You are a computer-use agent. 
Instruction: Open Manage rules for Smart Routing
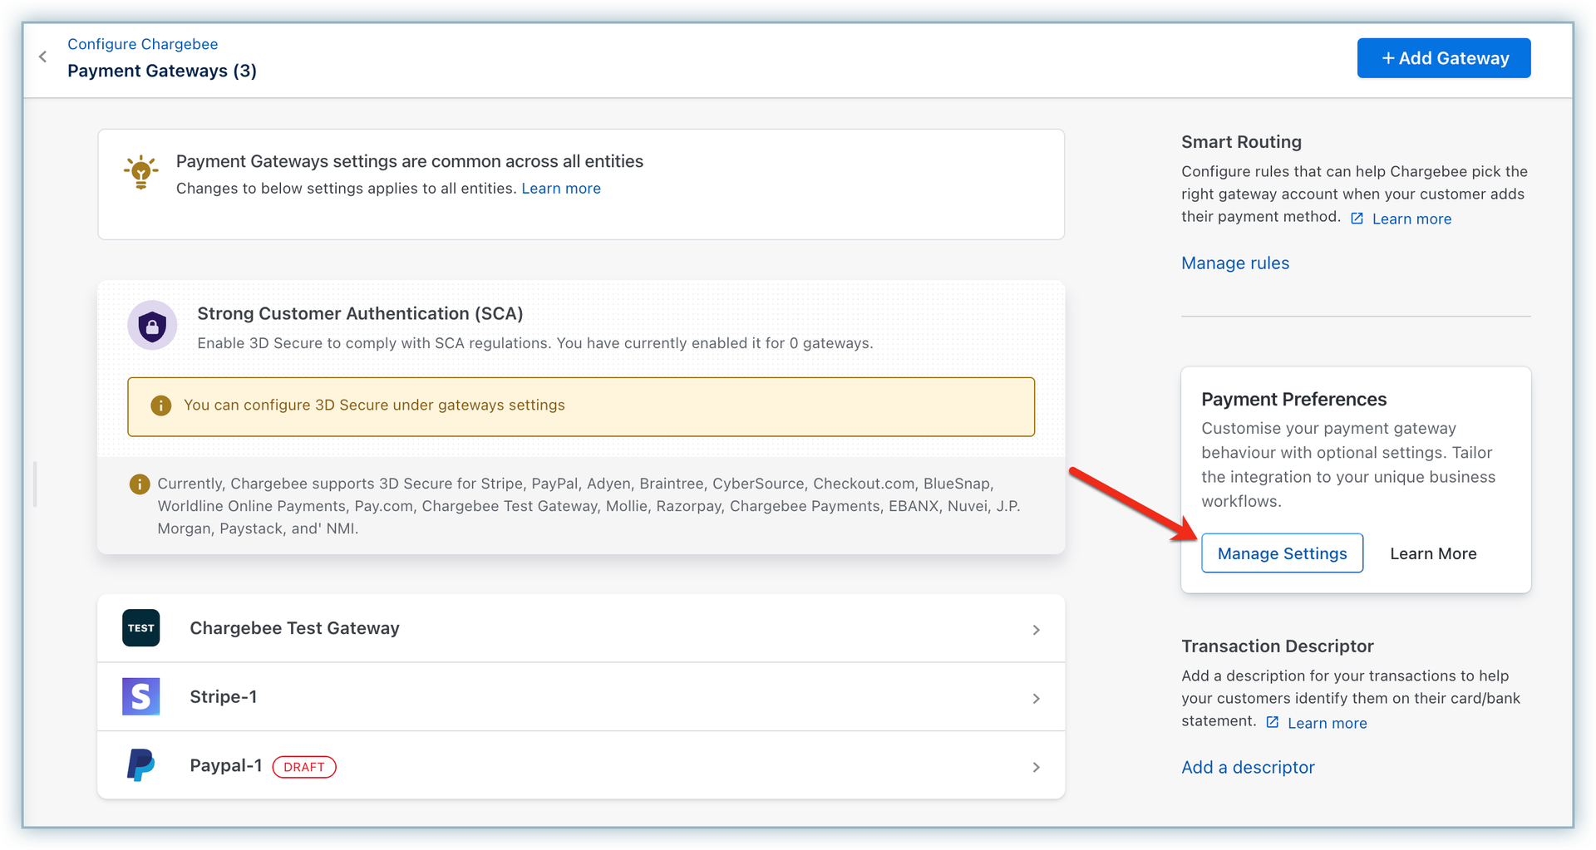1235,263
